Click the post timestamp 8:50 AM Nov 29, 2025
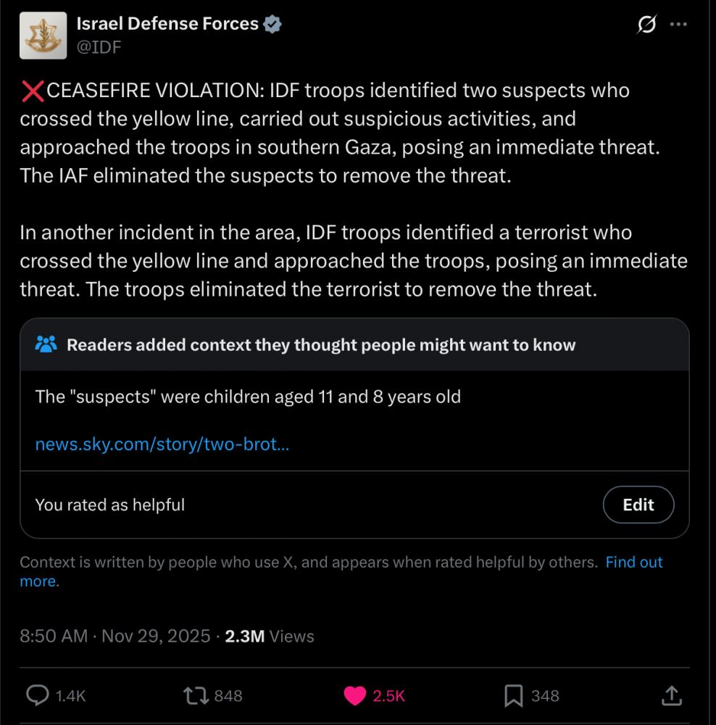This screenshot has height=725, width=716. coord(116,637)
